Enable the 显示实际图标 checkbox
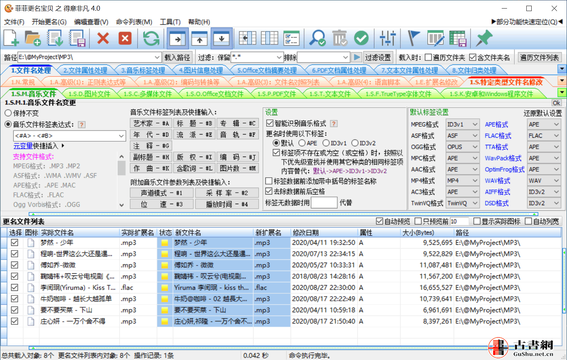This screenshot has width=567, height=360. 477,222
